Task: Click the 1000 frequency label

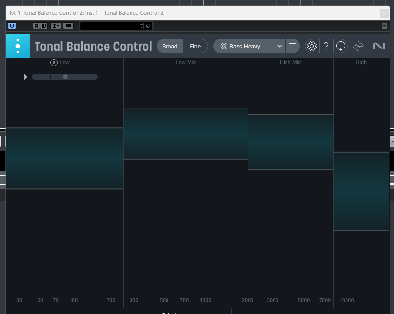Action: tap(205, 300)
